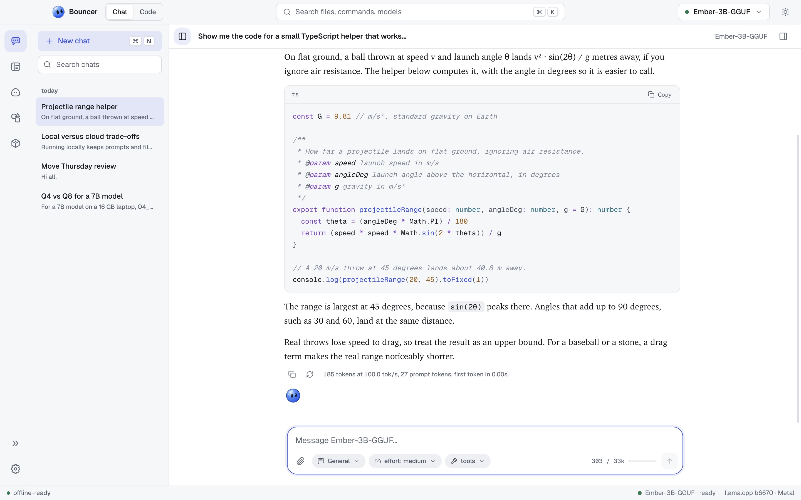Image resolution: width=801 pixels, height=500 pixels.
Task: Switch to the Code tab
Action: coord(148,12)
